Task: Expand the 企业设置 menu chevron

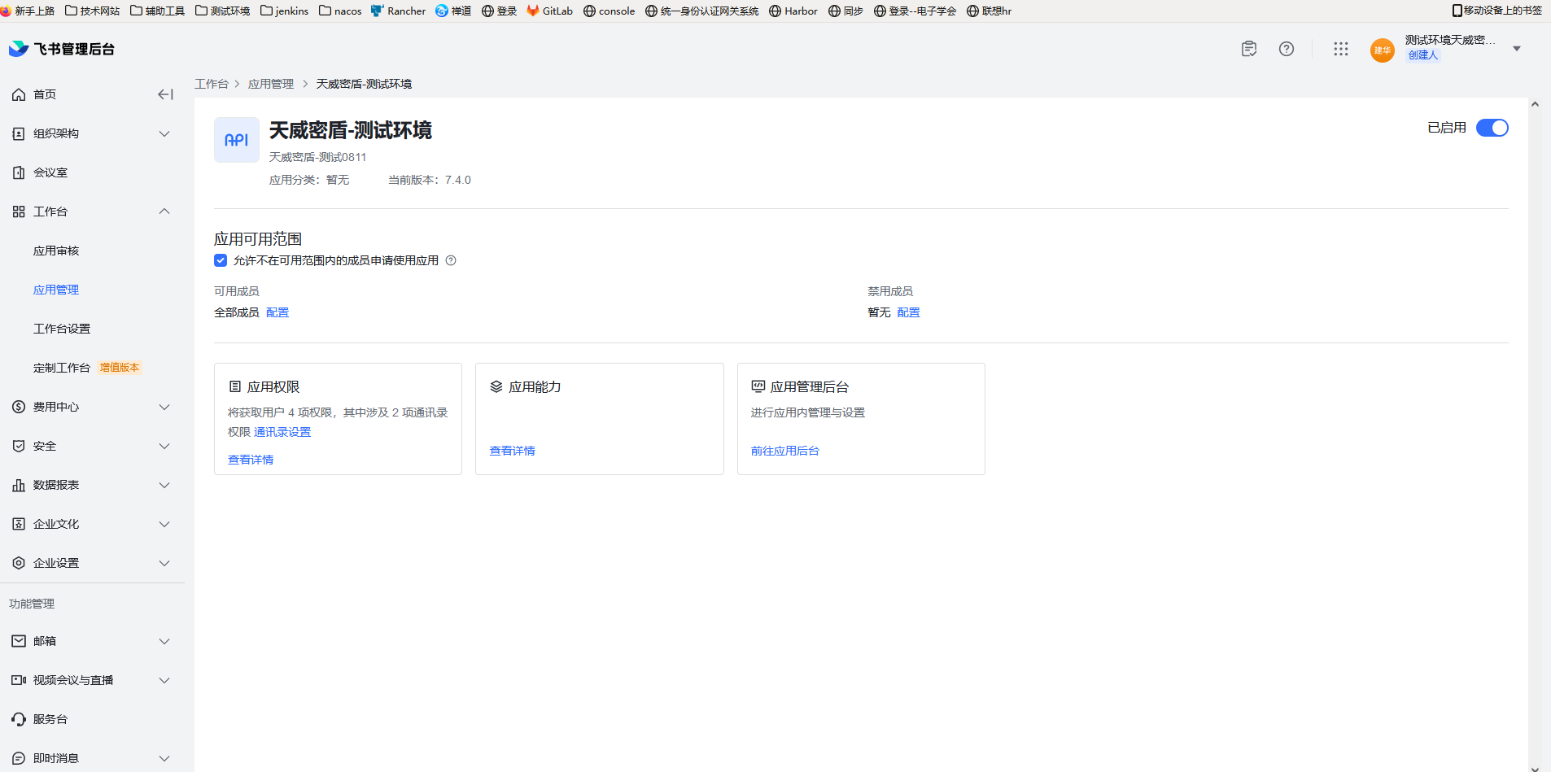Action: [164, 563]
